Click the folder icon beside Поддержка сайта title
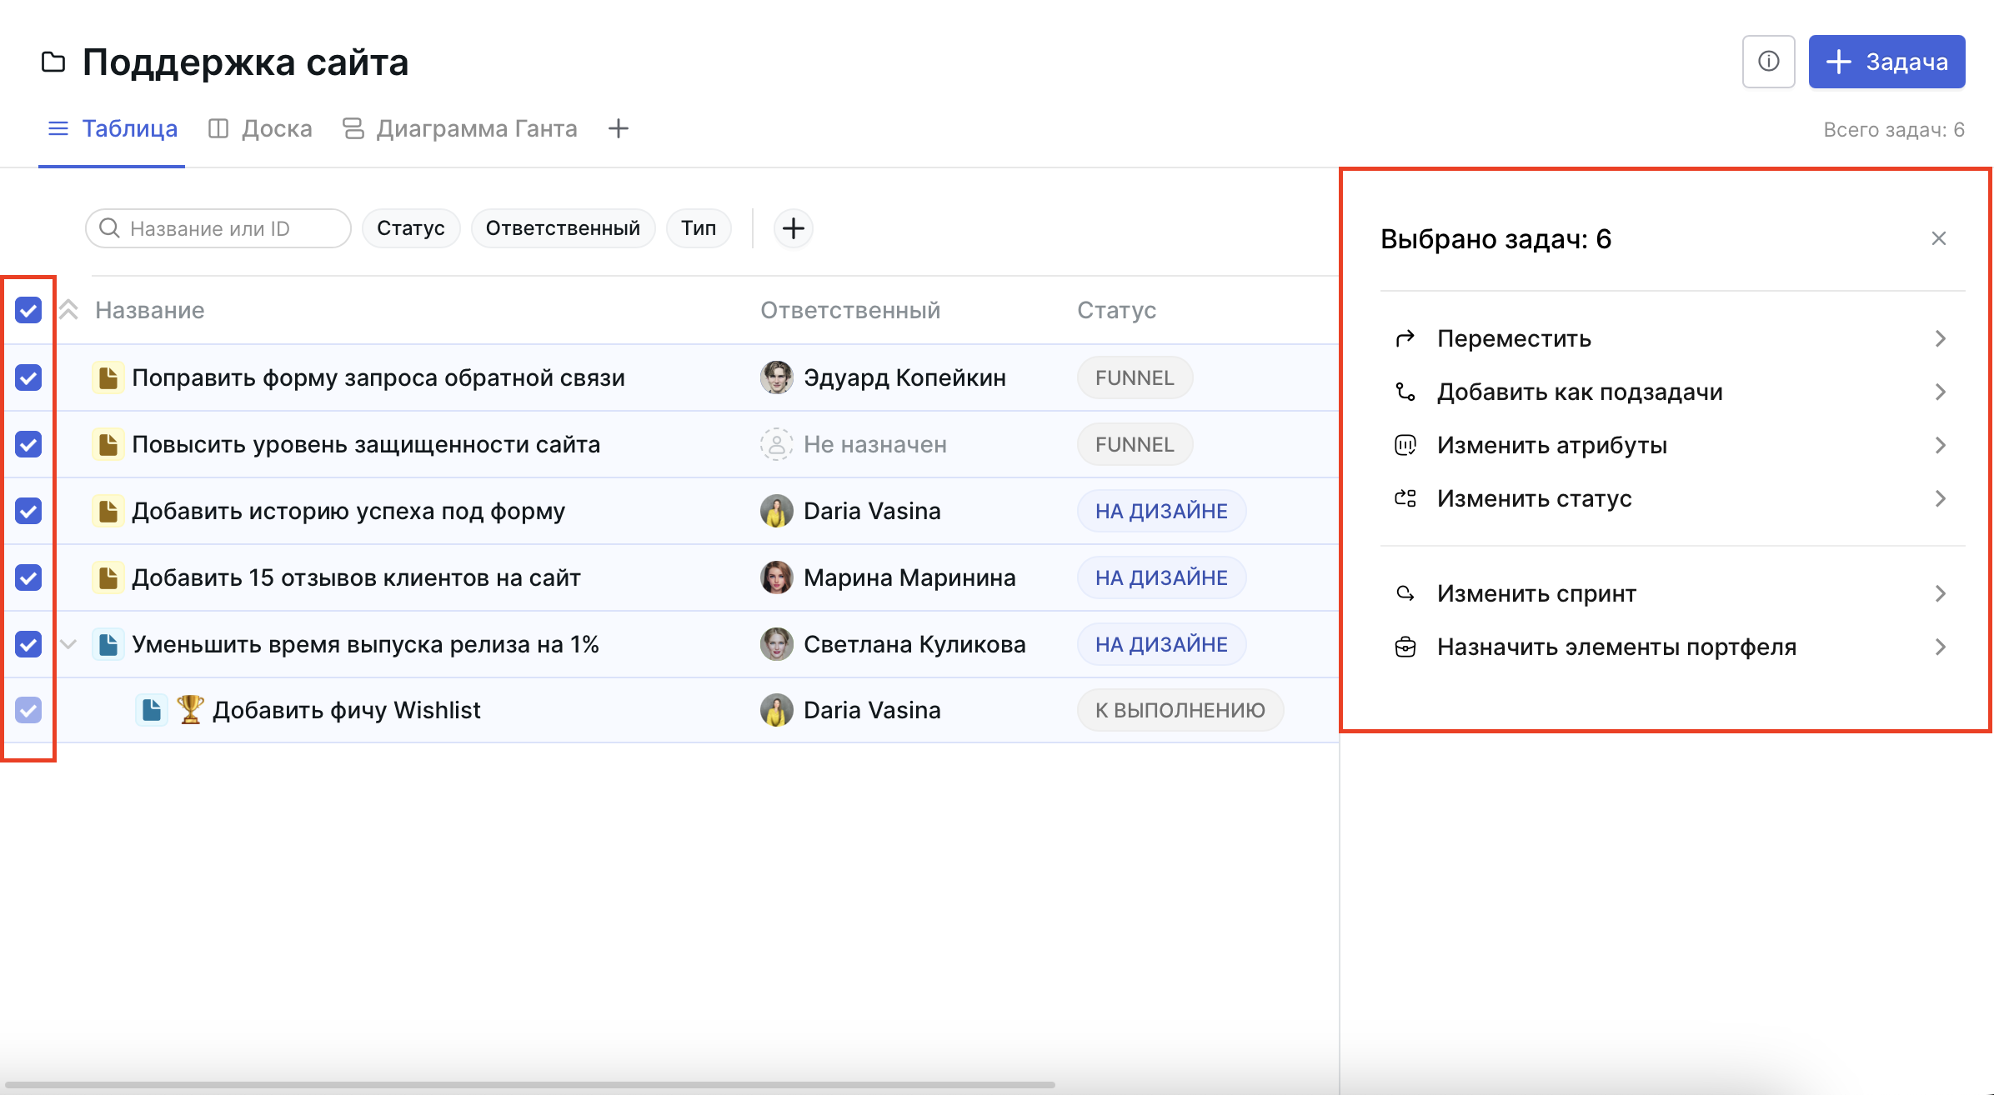 [53, 62]
